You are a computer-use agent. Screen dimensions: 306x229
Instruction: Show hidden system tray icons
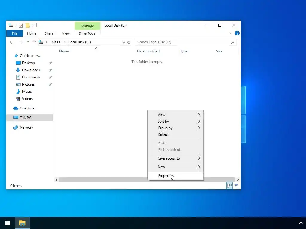[301, 223]
